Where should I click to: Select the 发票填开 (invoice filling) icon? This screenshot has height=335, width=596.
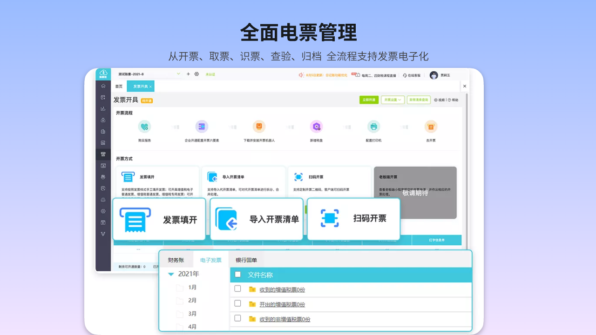click(x=135, y=219)
